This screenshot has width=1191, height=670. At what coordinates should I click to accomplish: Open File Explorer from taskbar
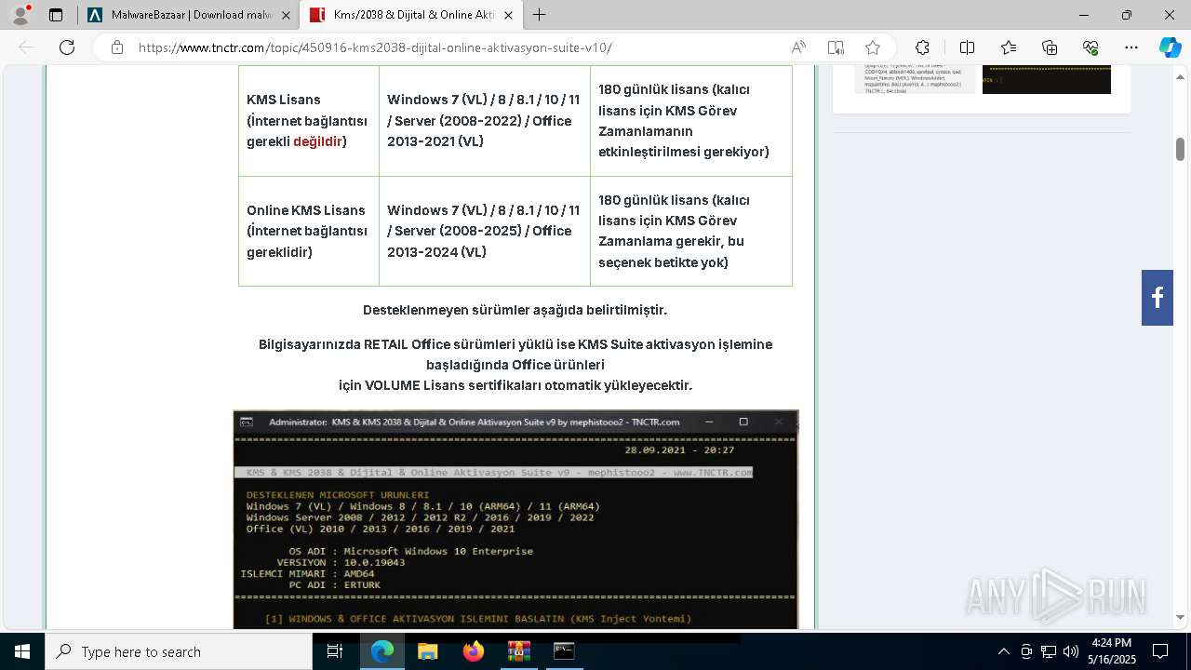point(427,651)
